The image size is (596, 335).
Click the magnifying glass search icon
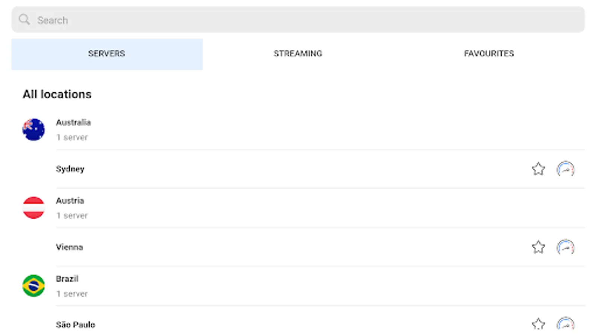click(24, 19)
